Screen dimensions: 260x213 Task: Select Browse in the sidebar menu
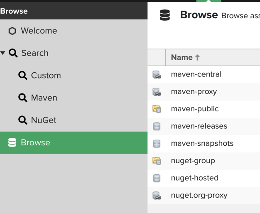click(x=35, y=143)
